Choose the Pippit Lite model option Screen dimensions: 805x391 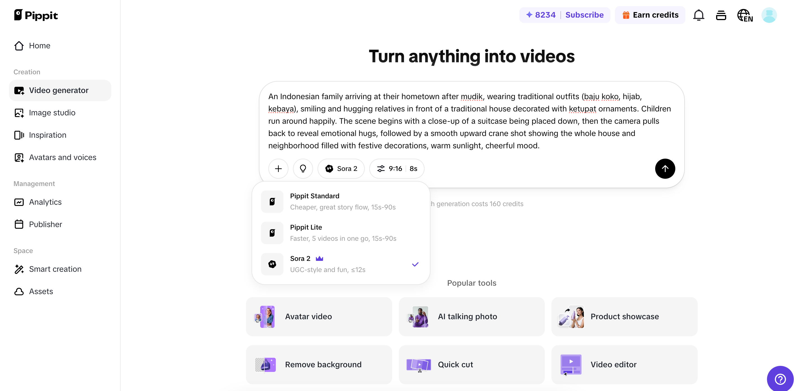[x=341, y=233]
